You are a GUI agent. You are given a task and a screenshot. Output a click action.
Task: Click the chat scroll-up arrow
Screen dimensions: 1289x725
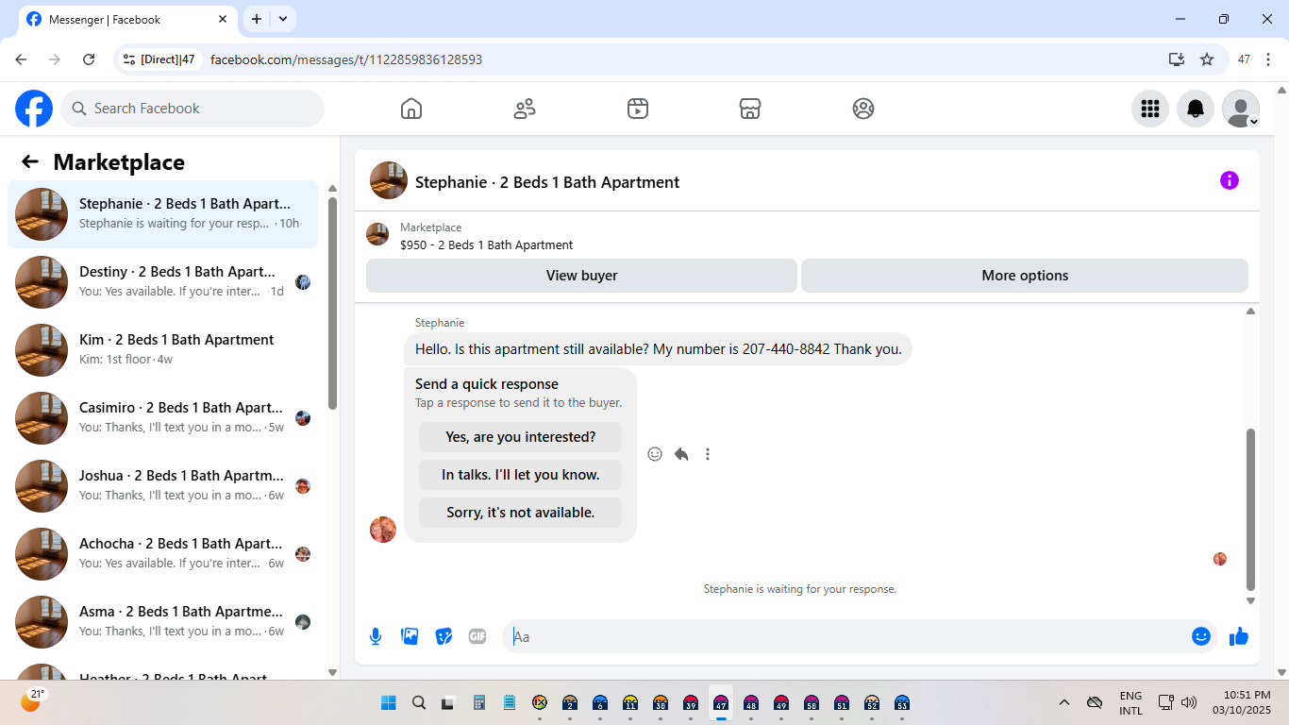point(1251,312)
